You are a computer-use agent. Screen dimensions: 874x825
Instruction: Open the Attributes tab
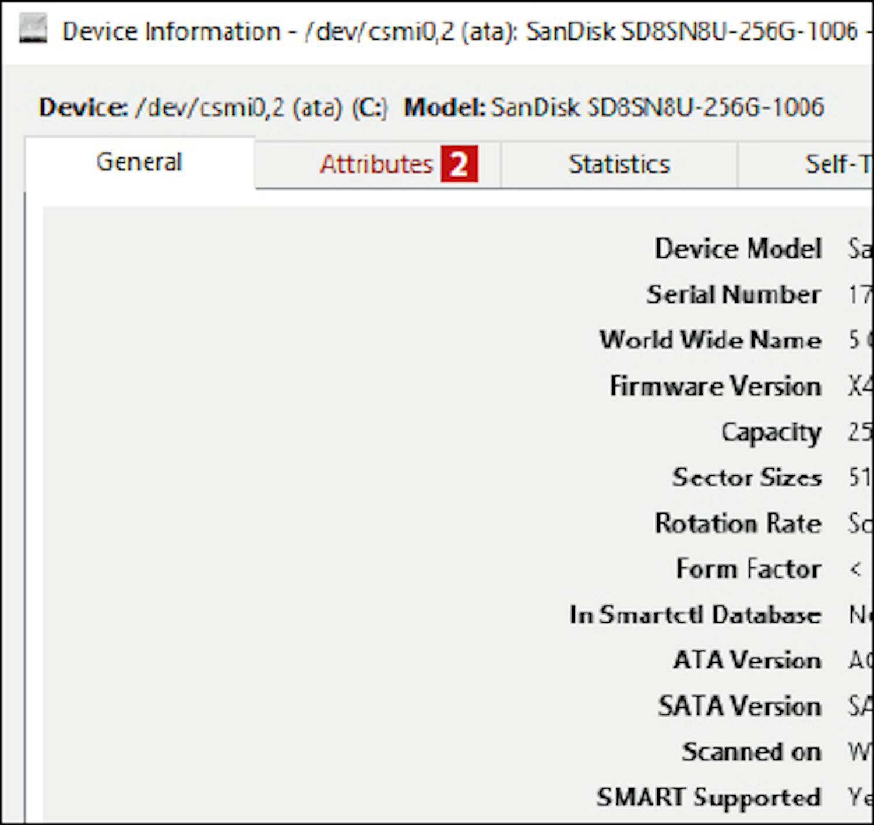(x=376, y=164)
